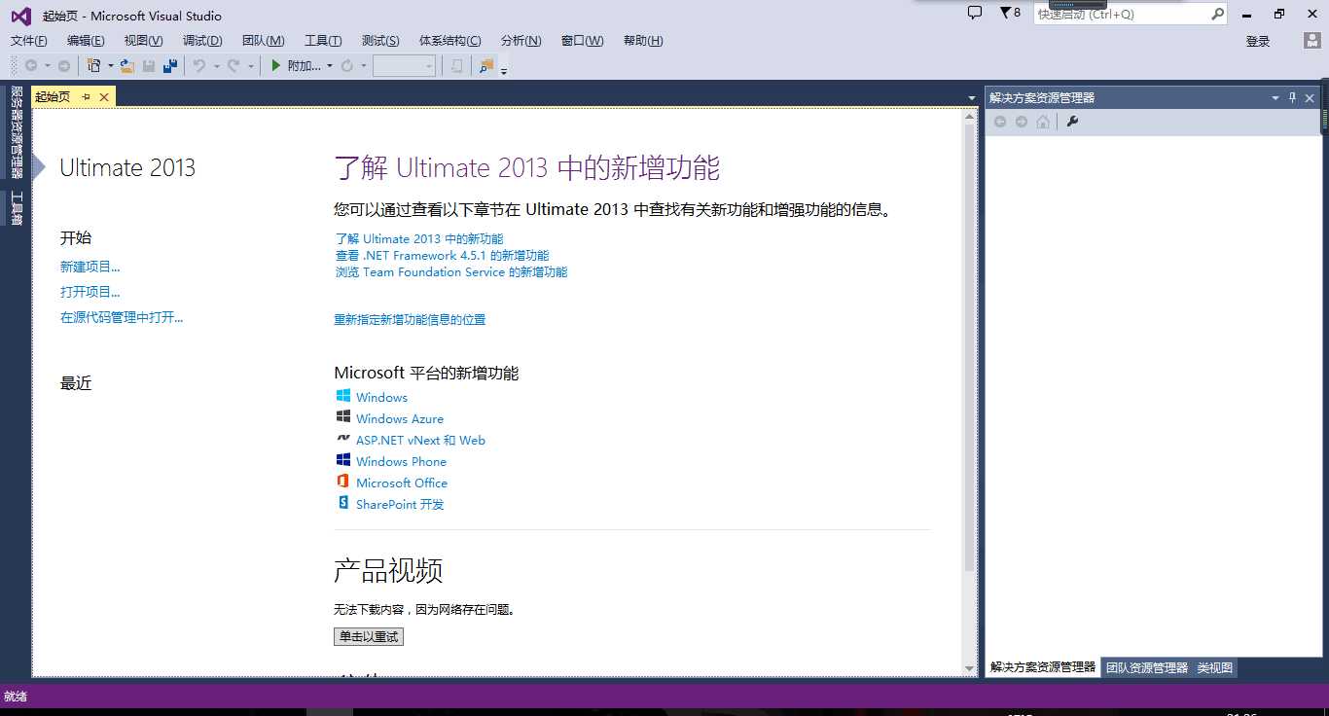Image resolution: width=1329 pixels, height=716 pixels.
Task: Open the 附加 start target dropdown arrow
Action: (x=330, y=66)
